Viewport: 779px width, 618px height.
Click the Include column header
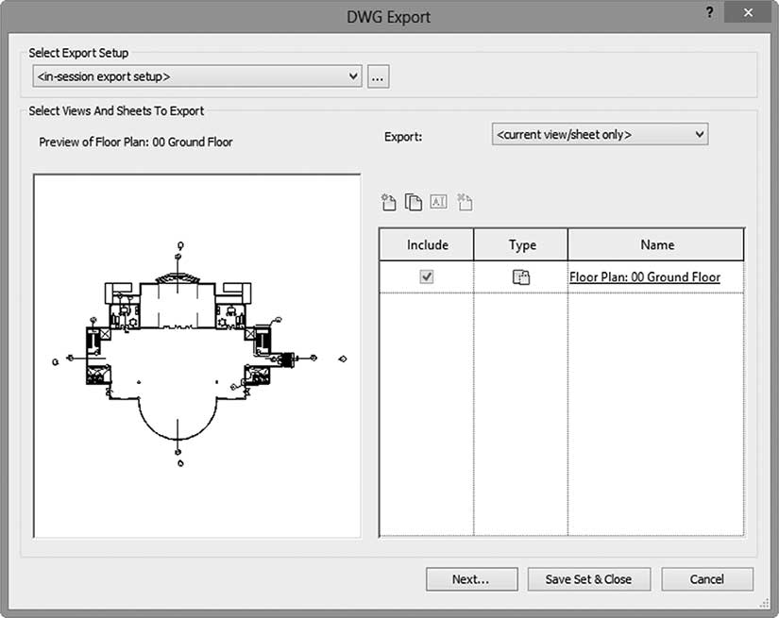point(427,244)
